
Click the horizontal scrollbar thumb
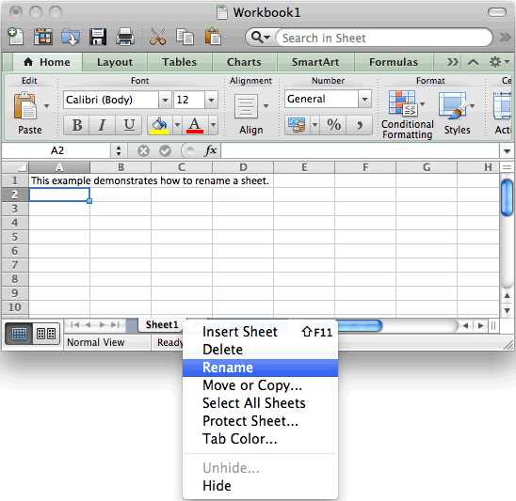360,325
